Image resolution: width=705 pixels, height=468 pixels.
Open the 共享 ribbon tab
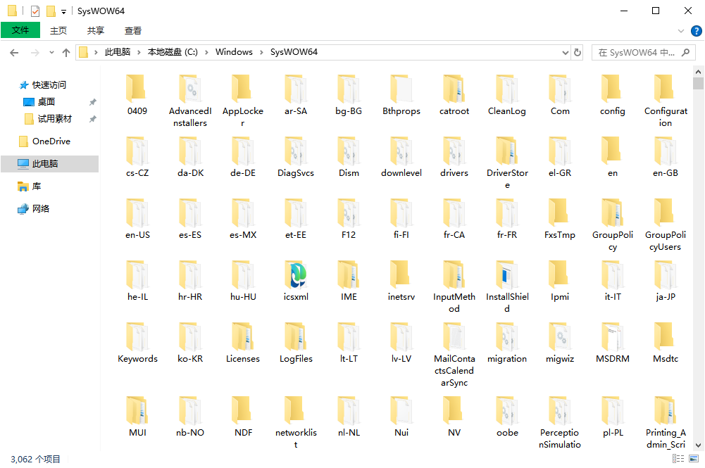point(95,30)
